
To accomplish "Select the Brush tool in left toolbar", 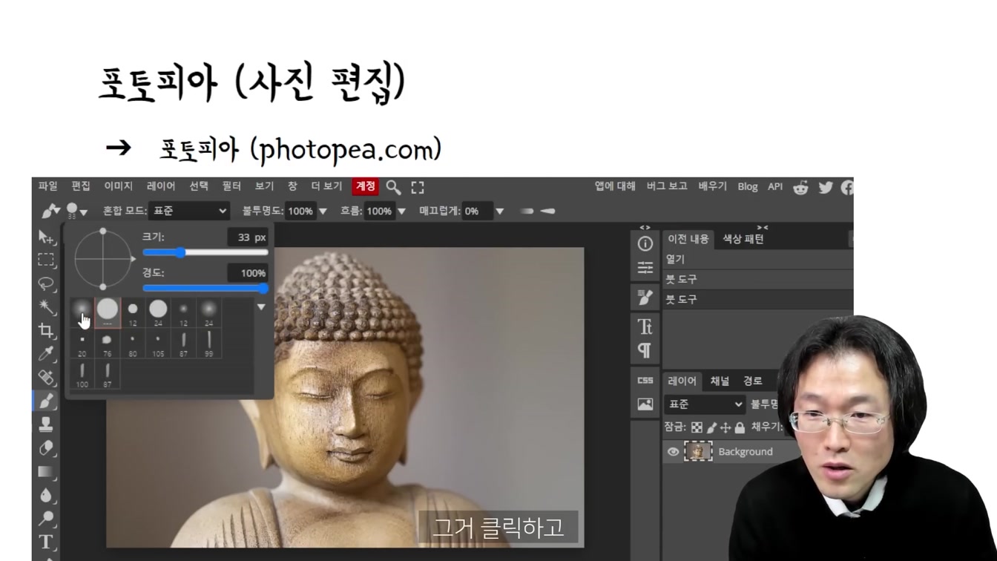I will 46,401.
